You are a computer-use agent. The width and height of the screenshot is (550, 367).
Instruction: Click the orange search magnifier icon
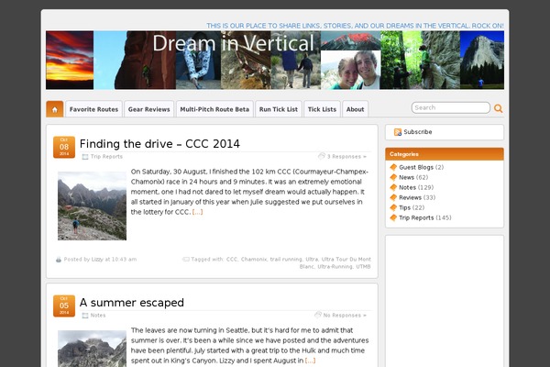pos(498,108)
